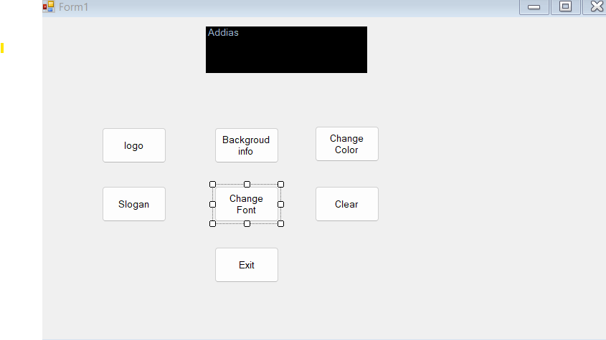The width and height of the screenshot is (606, 340).
Task: Click the Exit button
Action: tap(247, 265)
